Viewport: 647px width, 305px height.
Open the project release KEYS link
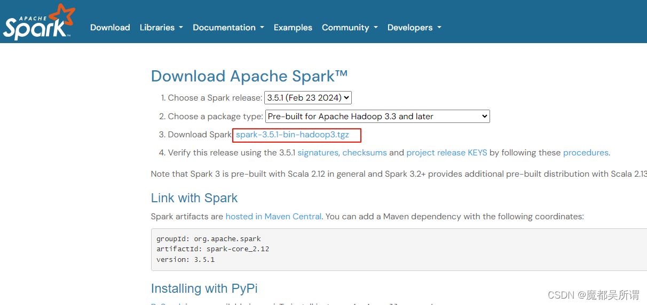click(447, 153)
